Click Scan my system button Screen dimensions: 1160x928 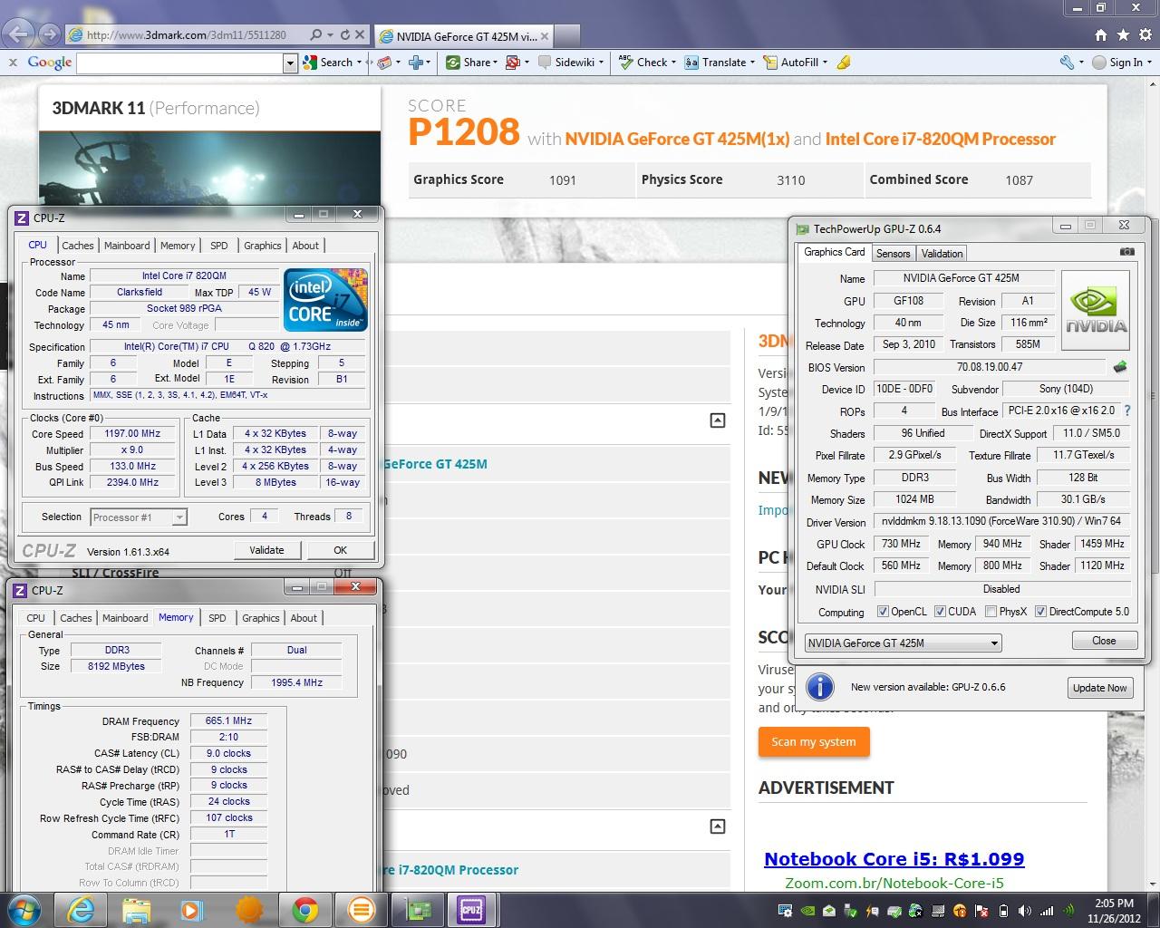pyautogui.click(x=814, y=741)
